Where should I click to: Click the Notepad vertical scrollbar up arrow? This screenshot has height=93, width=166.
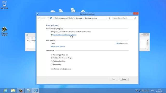point(147,40)
